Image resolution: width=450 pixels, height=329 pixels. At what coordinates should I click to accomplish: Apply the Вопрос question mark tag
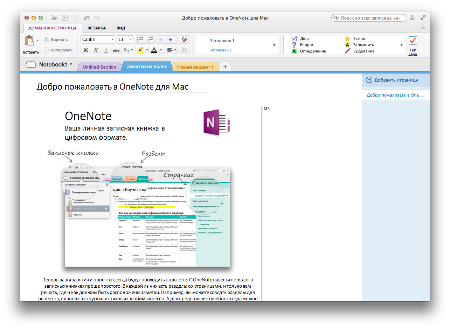pyautogui.click(x=303, y=45)
